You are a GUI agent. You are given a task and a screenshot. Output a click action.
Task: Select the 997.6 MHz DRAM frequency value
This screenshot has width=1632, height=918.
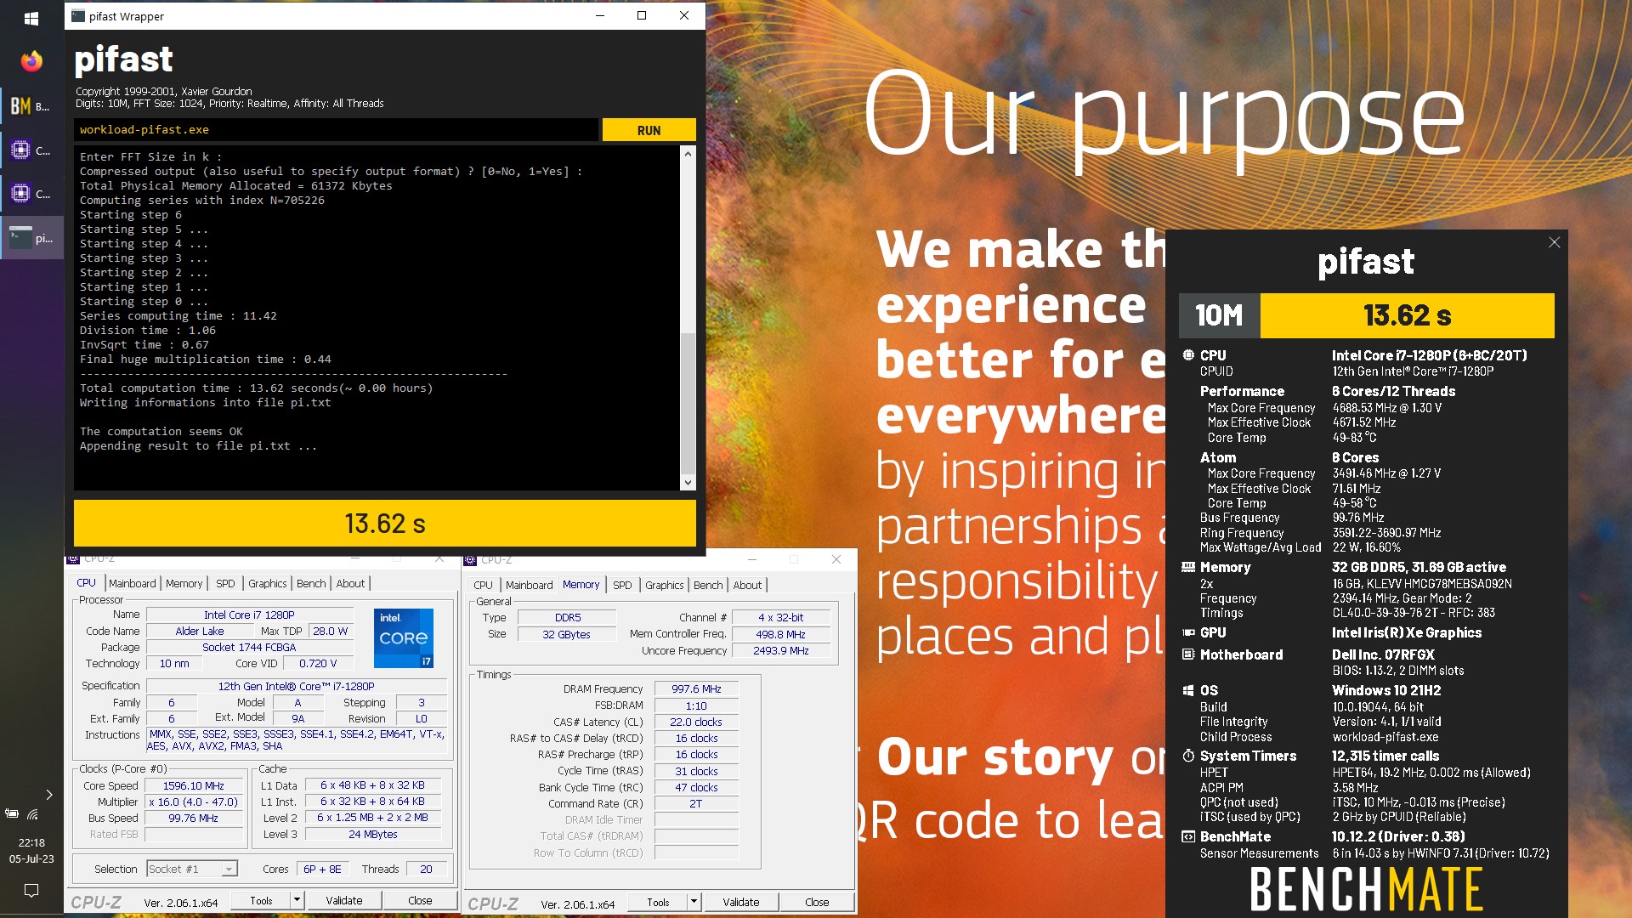pos(696,688)
